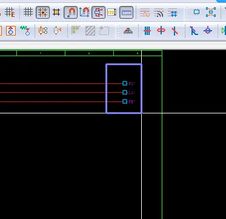Click the lines with blue net icon
Viewport: 226px width, 219px height.
pos(173,13)
